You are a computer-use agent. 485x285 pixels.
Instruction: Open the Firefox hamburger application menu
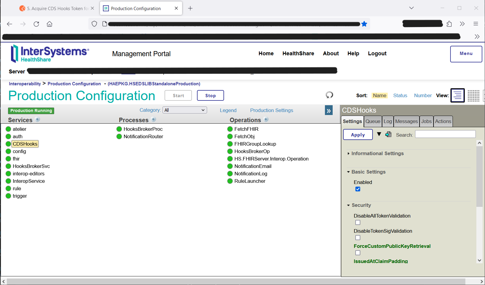point(476,24)
